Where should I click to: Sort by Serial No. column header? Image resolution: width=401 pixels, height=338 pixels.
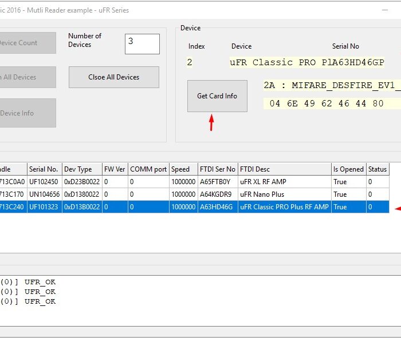(45, 169)
